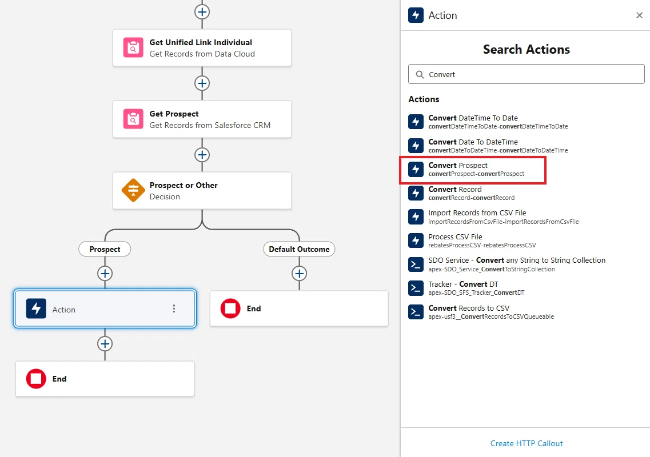Screen dimensions: 650x457
Task: Click the orange Prospect or Other decision icon
Action: (133, 191)
